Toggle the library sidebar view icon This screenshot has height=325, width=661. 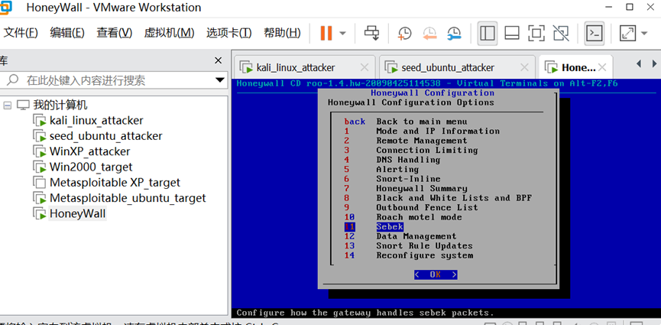488,33
